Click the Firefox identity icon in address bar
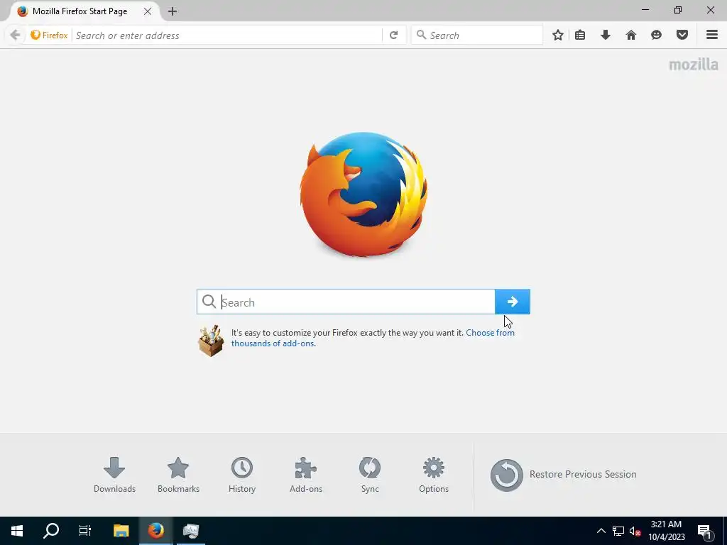 pos(49,35)
